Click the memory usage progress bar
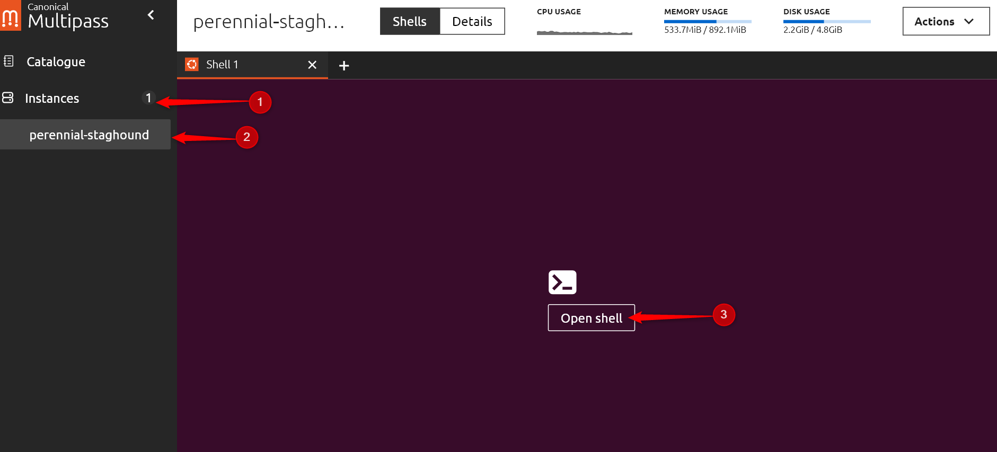The height and width of the screenshot is (452, 997). tap(708, 22)
